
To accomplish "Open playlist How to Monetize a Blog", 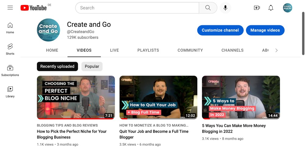I will coord(154,125).
